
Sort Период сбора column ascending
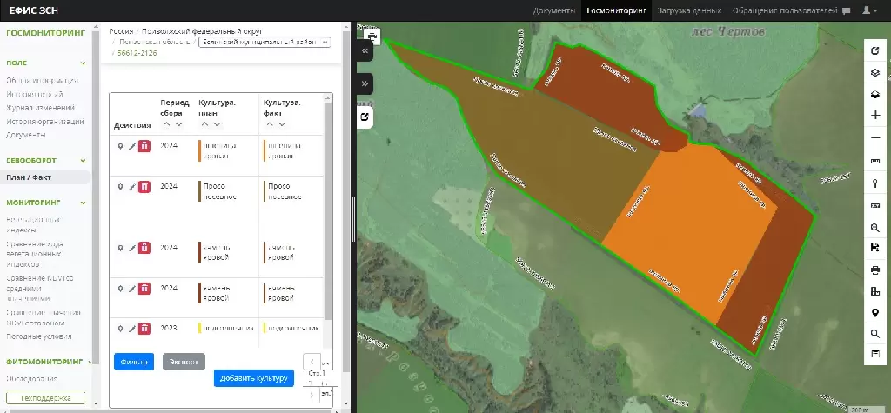pyautogui.click(x=166, y=124)
